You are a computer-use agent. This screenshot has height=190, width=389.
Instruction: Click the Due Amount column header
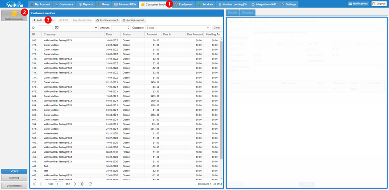tap(194, 34)
